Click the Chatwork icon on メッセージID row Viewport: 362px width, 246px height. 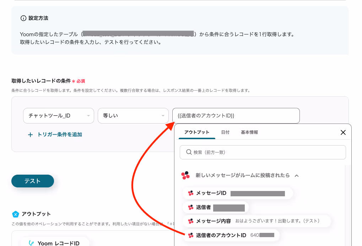click(x=191, y=193)
